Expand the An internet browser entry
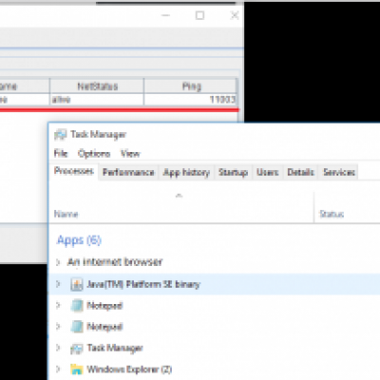Viewport: 380px width, 380px height. [58, 262]
